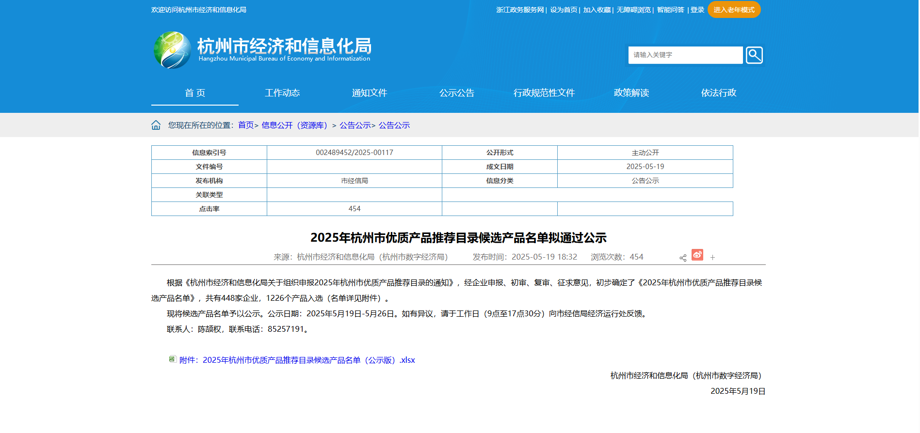This screenshot has width=920, height=433.
Task: Click 登录 link in top bar
Action: tap(697, 10)
